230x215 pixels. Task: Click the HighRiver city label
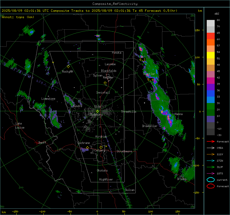(x=106, y=179)
